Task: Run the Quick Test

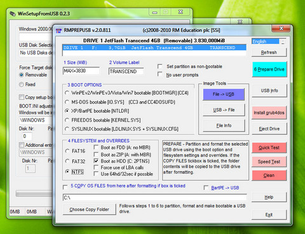Action: pyautogui.click(x=269, y=148)
